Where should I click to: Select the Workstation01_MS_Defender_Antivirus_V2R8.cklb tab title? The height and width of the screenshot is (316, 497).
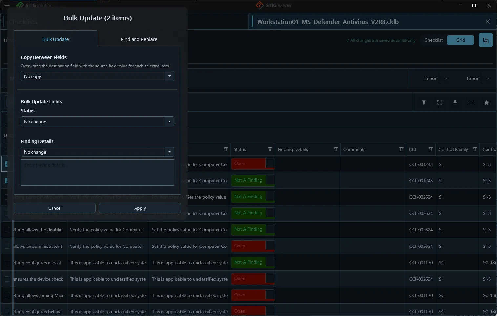point(328,22)
